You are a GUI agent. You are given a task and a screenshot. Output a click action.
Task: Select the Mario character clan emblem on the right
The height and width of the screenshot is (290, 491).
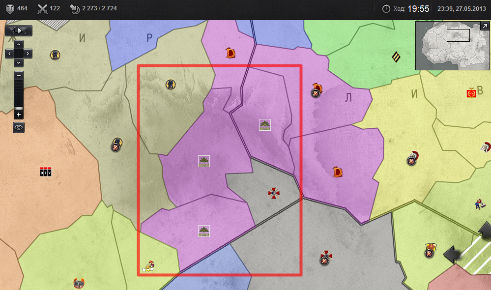(x=479, y=204)
